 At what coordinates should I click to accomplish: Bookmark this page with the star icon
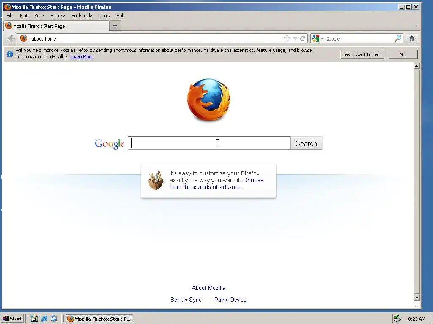tap(287, 38)
